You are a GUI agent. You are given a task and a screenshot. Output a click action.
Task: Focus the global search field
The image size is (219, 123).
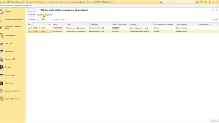coord(177,2)
